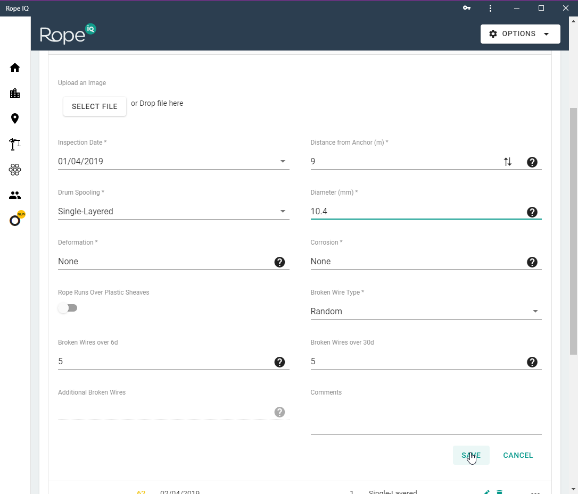This screenshot has height=494, width=578.
Task: Open the users icon in sidebar
Action: 15,195
